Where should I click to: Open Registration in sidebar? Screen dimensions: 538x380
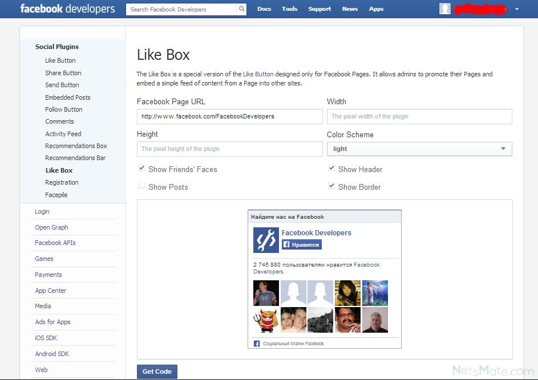(62, 182)
